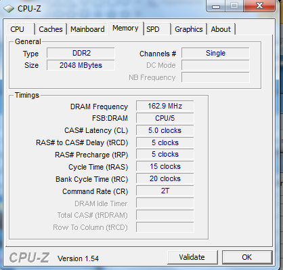The width and height of the screenshot is (283, 270).
Task: Click the empty Total CAS# (tRDRAM) field
Action: point(165,215)
